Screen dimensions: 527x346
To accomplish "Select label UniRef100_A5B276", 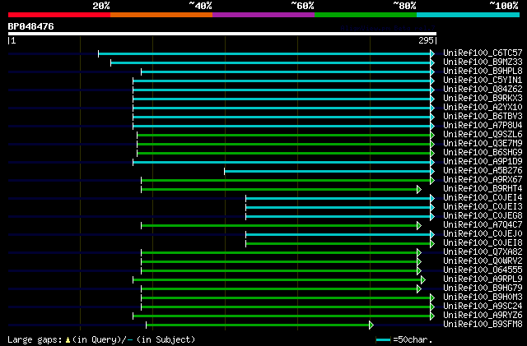I will [x=483, y=171].
